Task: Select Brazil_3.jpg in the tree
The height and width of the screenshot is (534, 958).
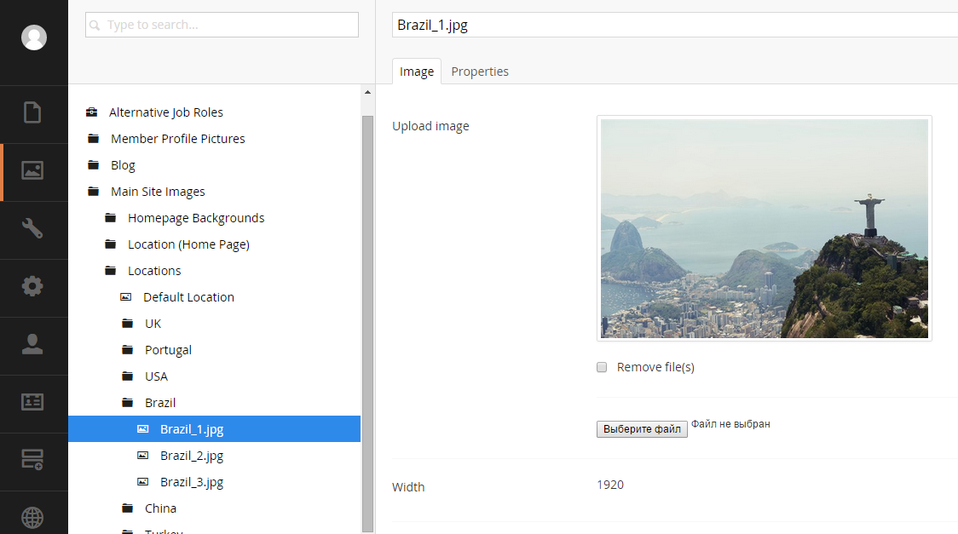Action: [x=192, y=481]
